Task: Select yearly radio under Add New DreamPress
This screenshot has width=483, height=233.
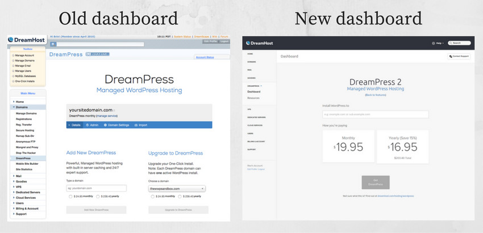Action: (x=98, y=196)
